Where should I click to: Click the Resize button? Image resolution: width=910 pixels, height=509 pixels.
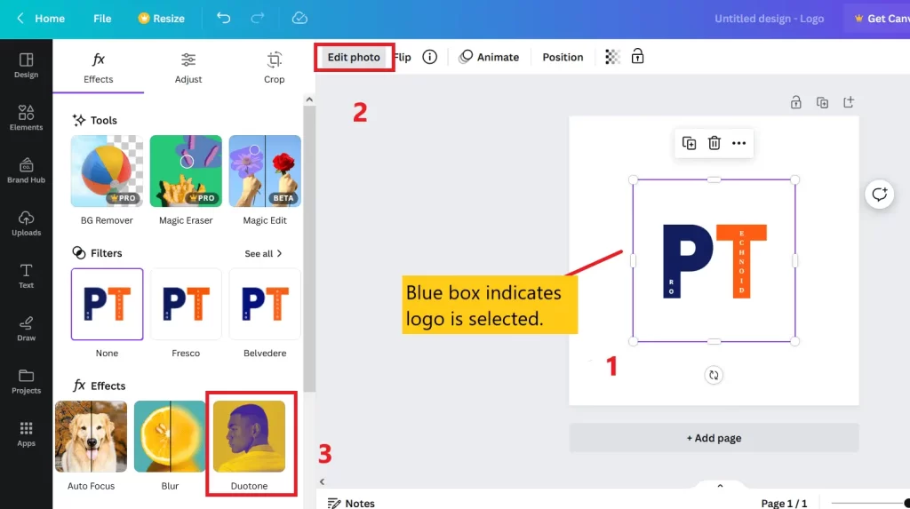[162, 19]
